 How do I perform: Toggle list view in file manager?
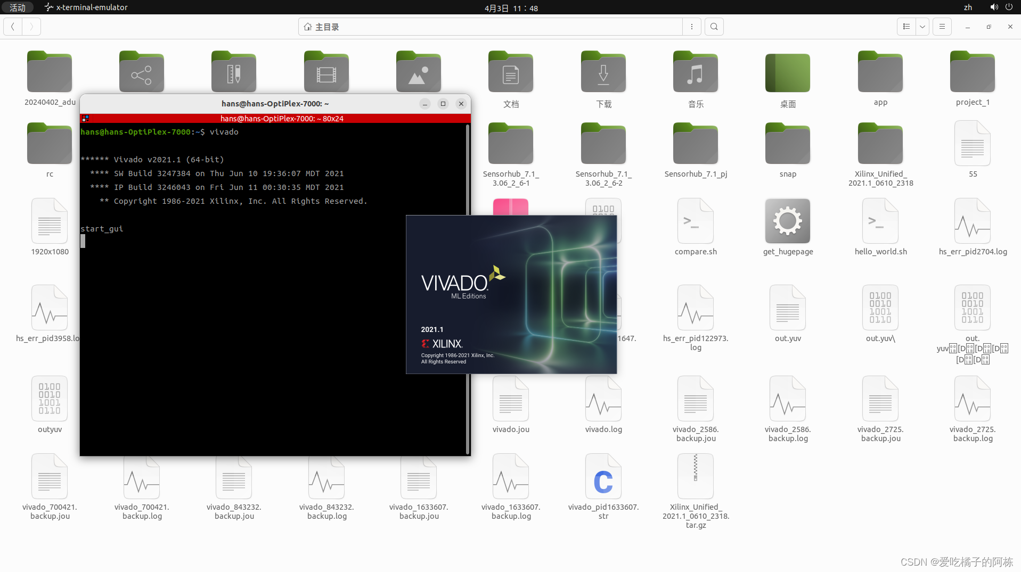pyautogui.click(x=906, y=27)
